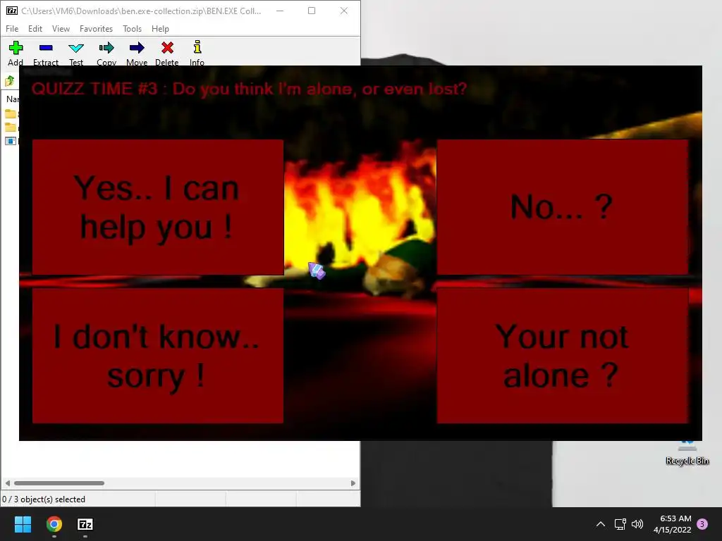This screenshot has height=541, width=722.
Task: Click the left scroll arrow in 7-Zip
Action: pyautogui.click(x=7, y=483)
